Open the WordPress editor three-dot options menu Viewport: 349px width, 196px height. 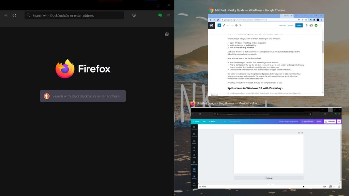coord(320,25)
